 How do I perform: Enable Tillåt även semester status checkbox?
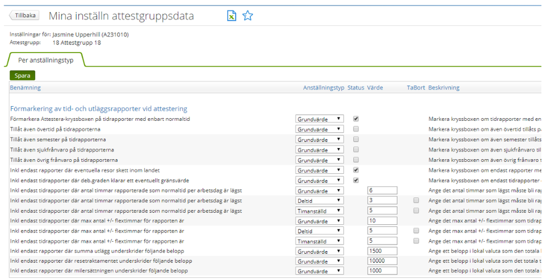click(356, 139)
